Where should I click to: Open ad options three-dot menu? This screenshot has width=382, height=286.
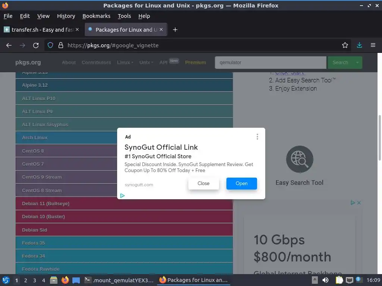(257, 137)
